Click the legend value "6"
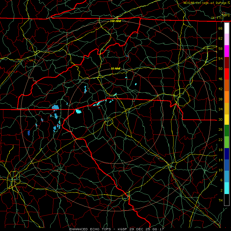Screen dimensions: 231x231 pos(221,180)
